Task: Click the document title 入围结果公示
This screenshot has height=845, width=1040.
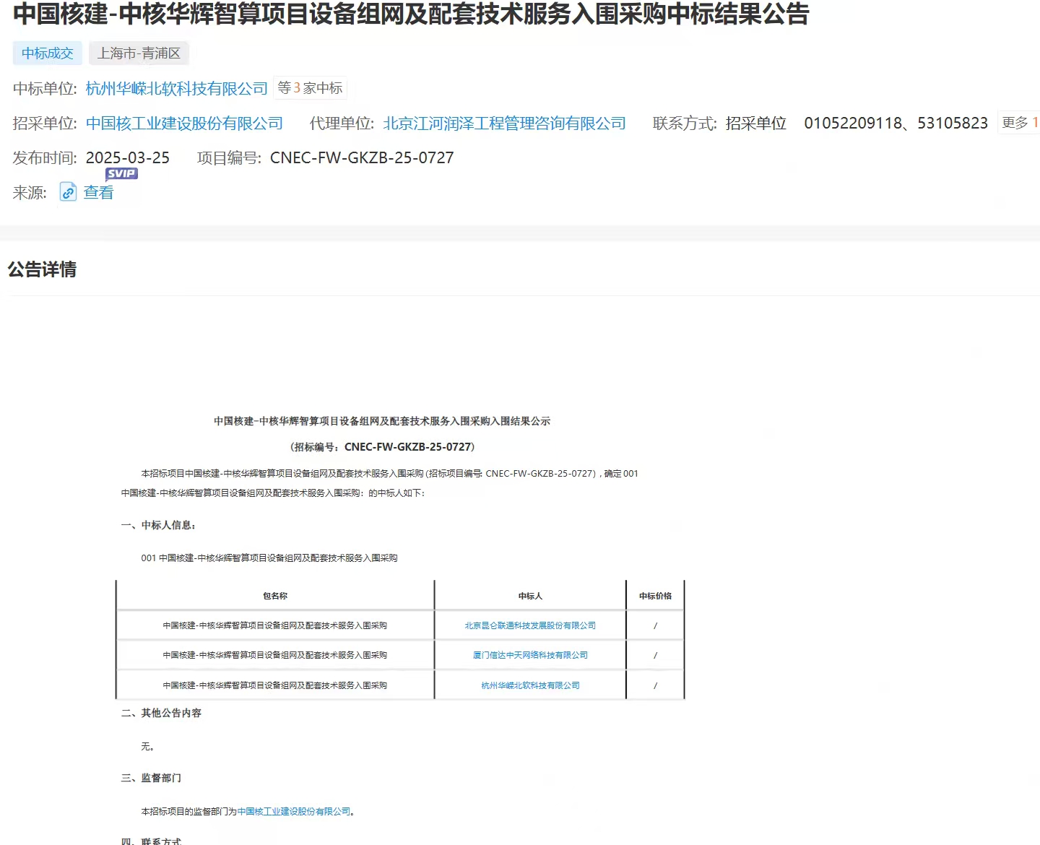Action: [382, 421]
